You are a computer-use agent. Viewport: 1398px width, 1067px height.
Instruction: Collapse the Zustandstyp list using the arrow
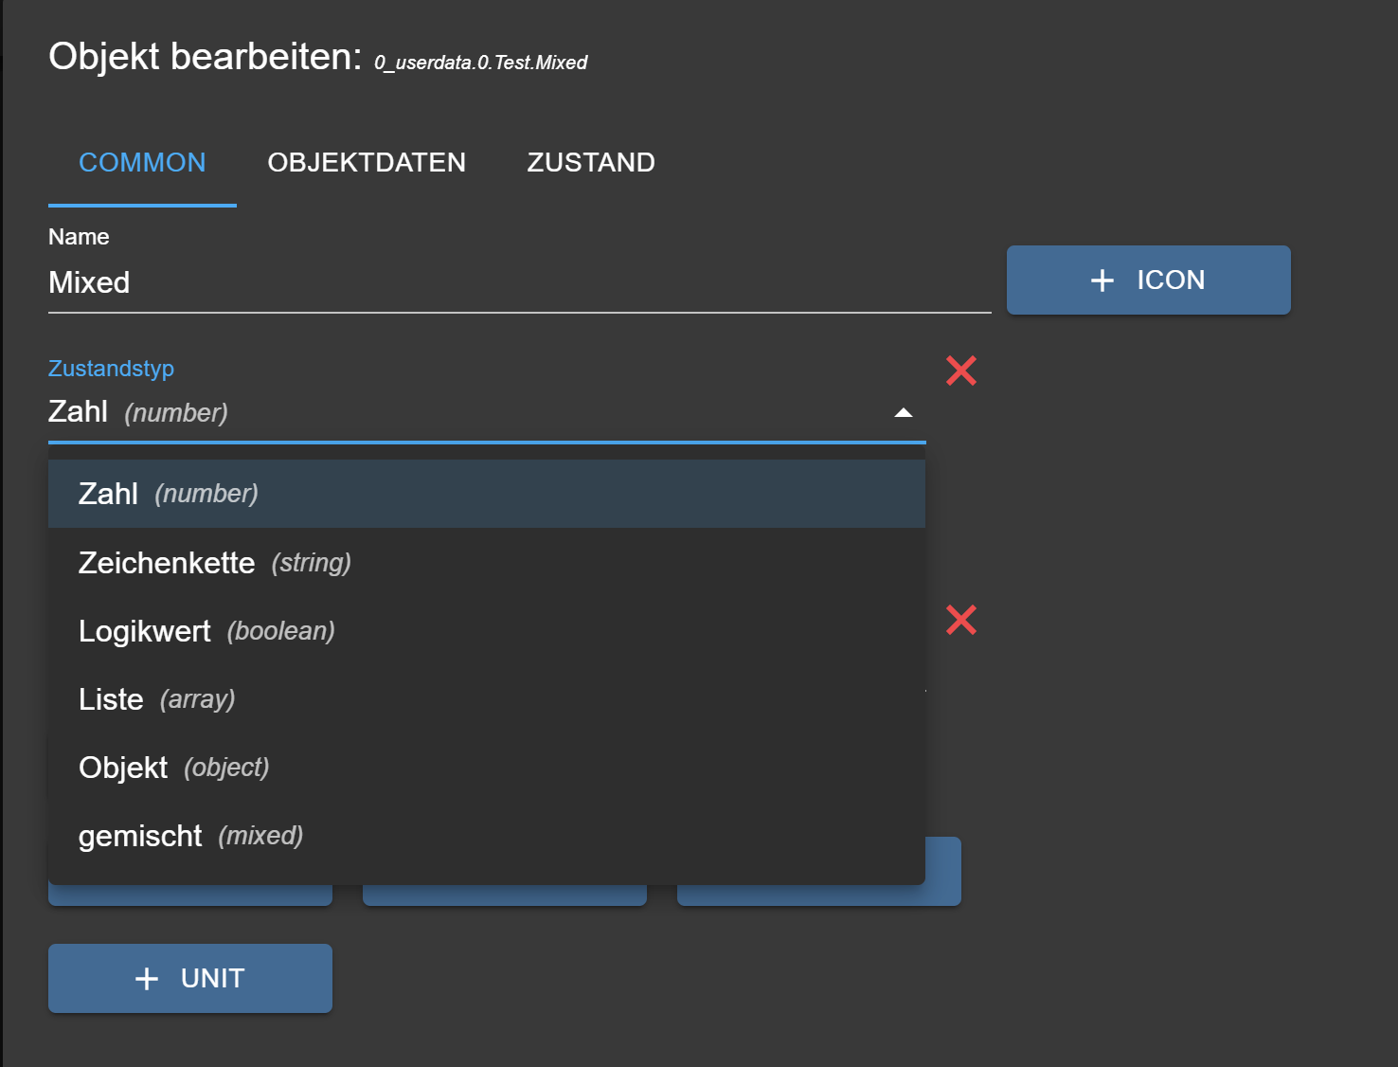pyautogui.click(x=904, y=413)
